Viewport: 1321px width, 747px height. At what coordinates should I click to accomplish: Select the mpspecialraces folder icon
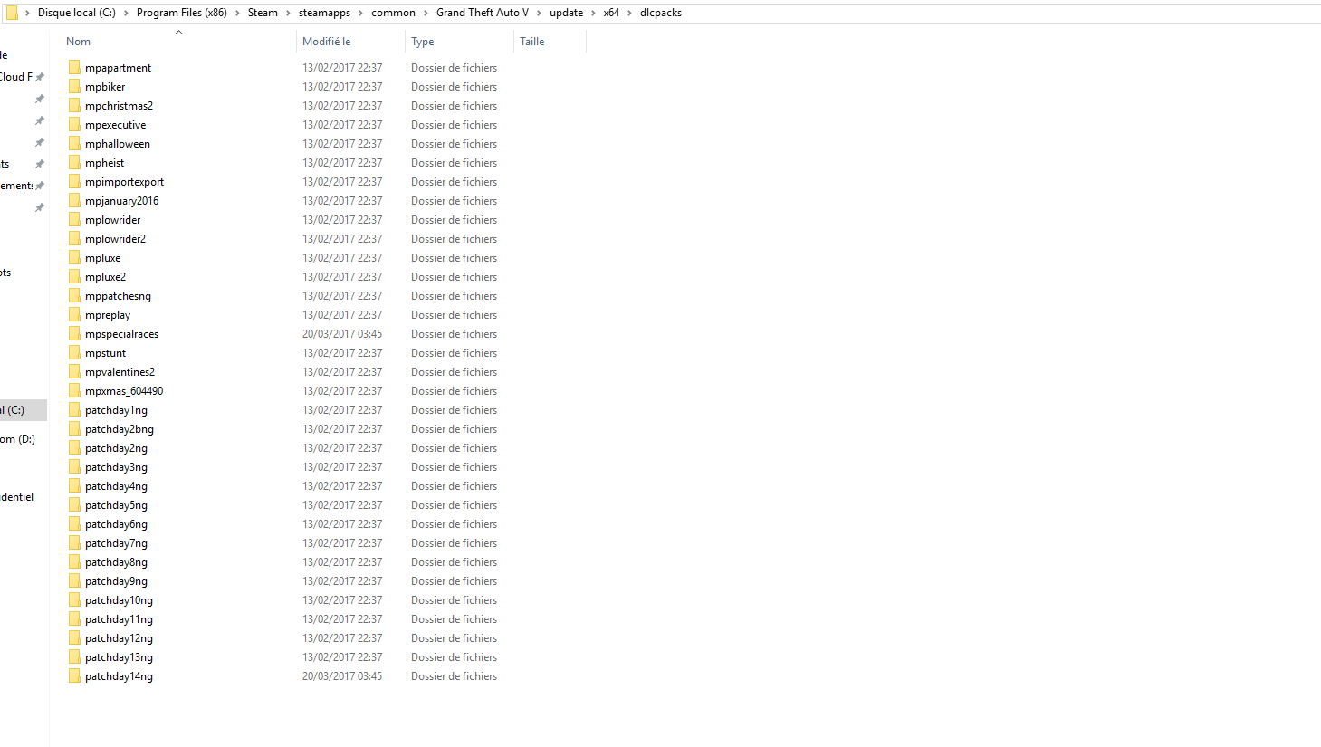click(74, 333)
